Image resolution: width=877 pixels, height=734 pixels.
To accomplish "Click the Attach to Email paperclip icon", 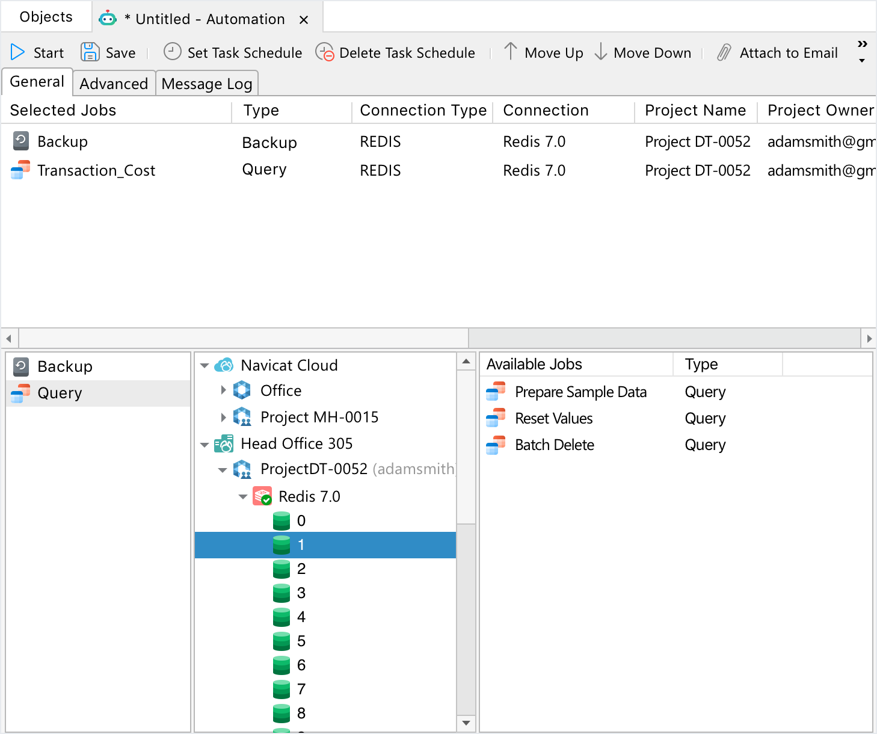I will pos(724,52).
